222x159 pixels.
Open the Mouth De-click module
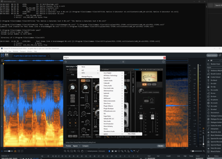pos(214,132)
